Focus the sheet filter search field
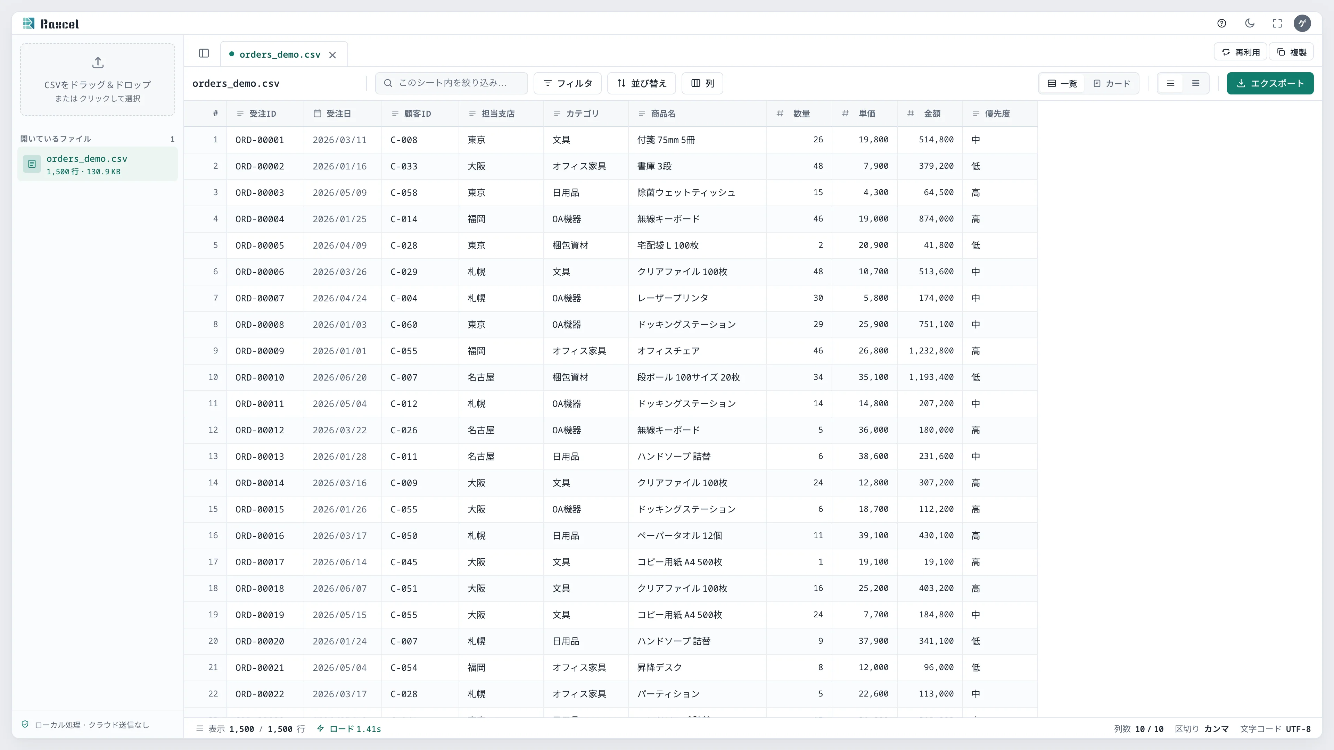The height and width of the screenshot is (750, 1334). 451,83
